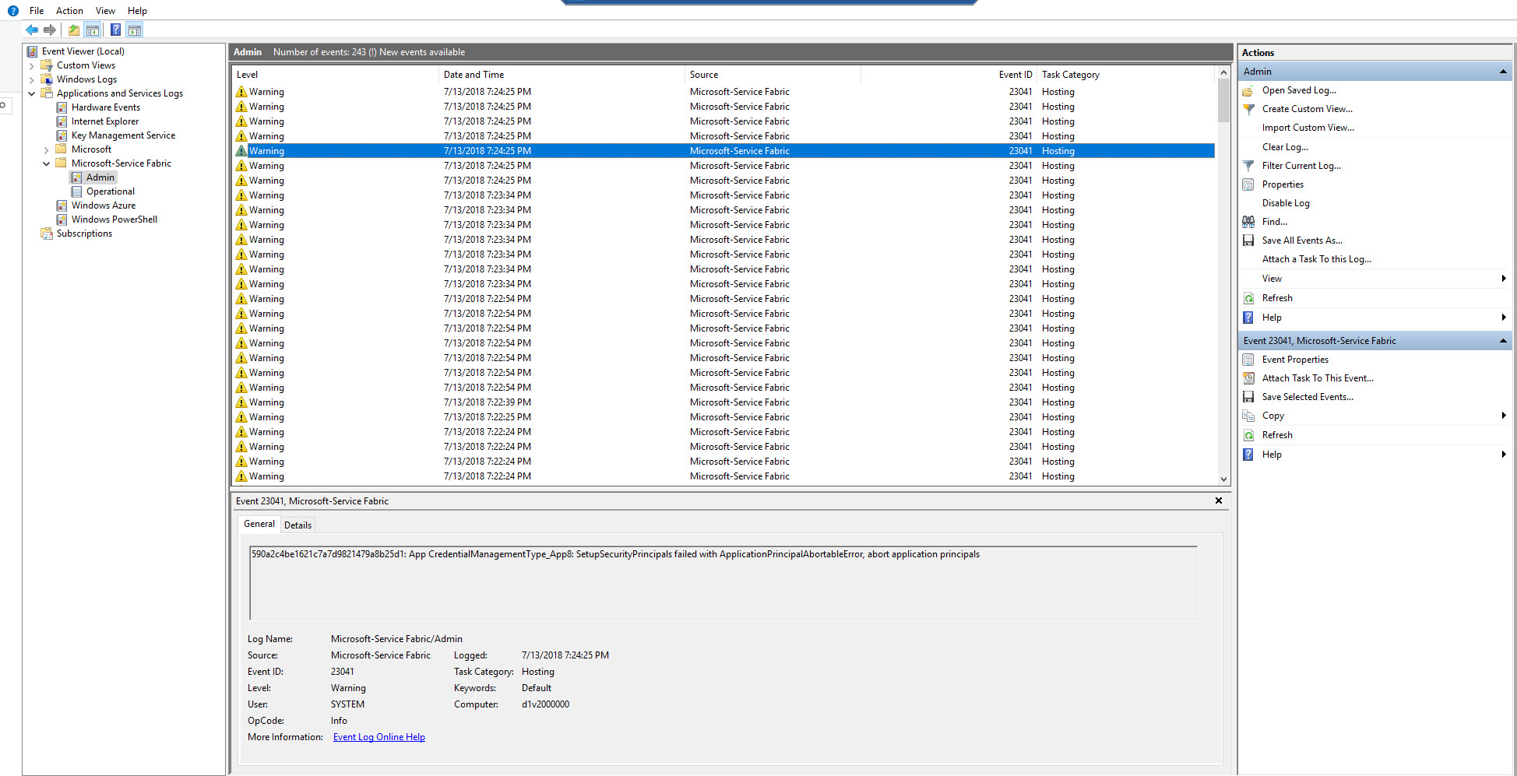Choose Clear Log in the Actions pane
This screenshot has height=776, width=1517.
coord(1285,146)
